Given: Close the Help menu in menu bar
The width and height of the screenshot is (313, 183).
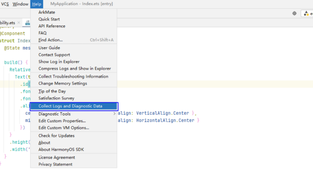Looking at the screenshot, I should (37, 4).
